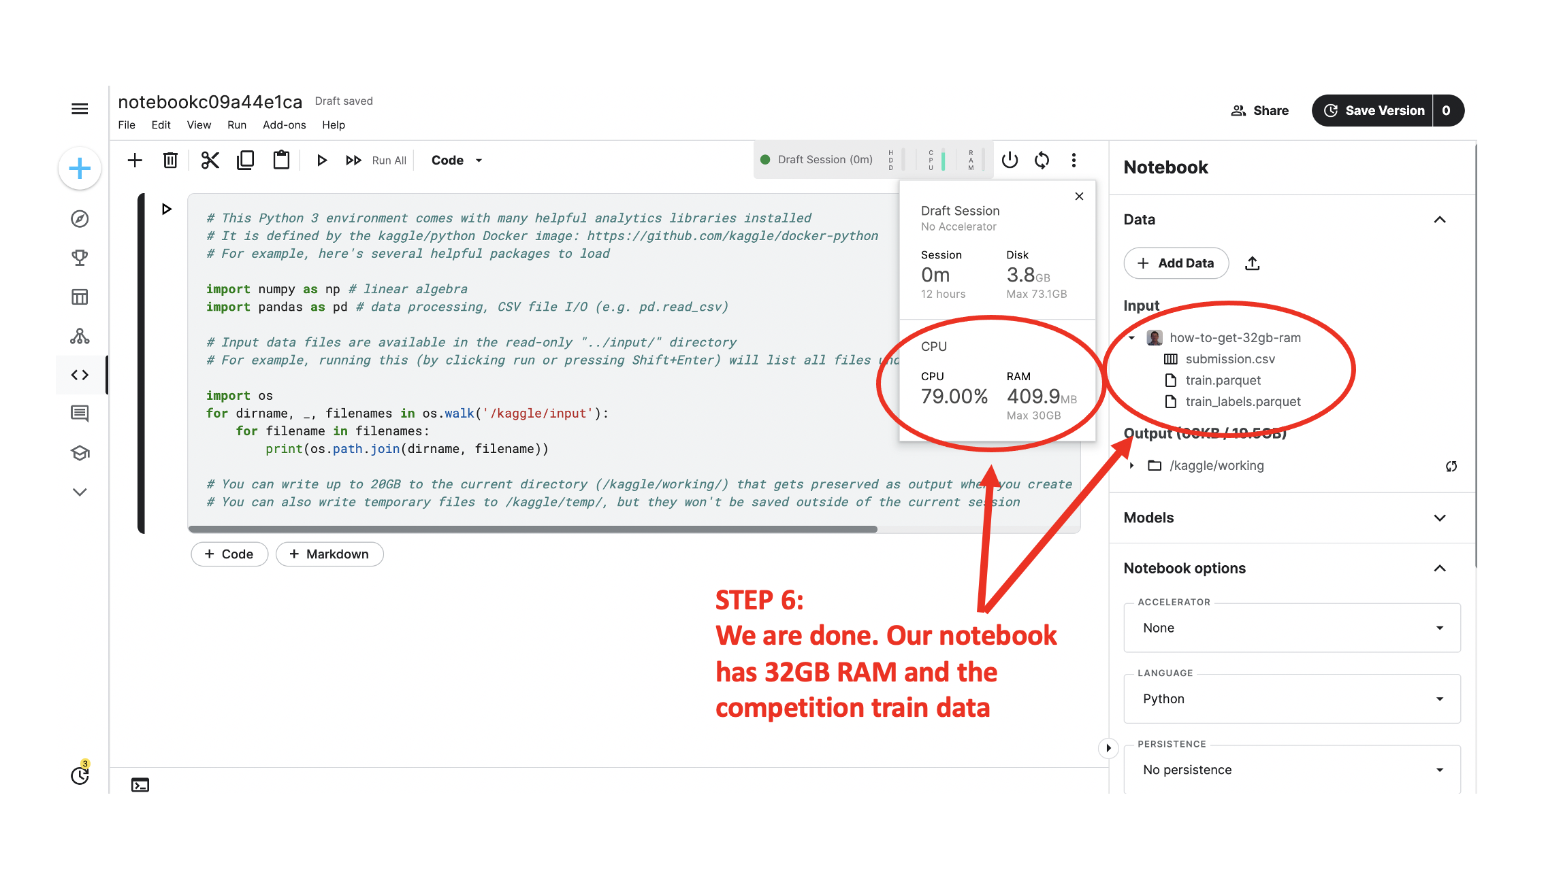
Task: Click the copy cell icon
Action: coord(246,161)
